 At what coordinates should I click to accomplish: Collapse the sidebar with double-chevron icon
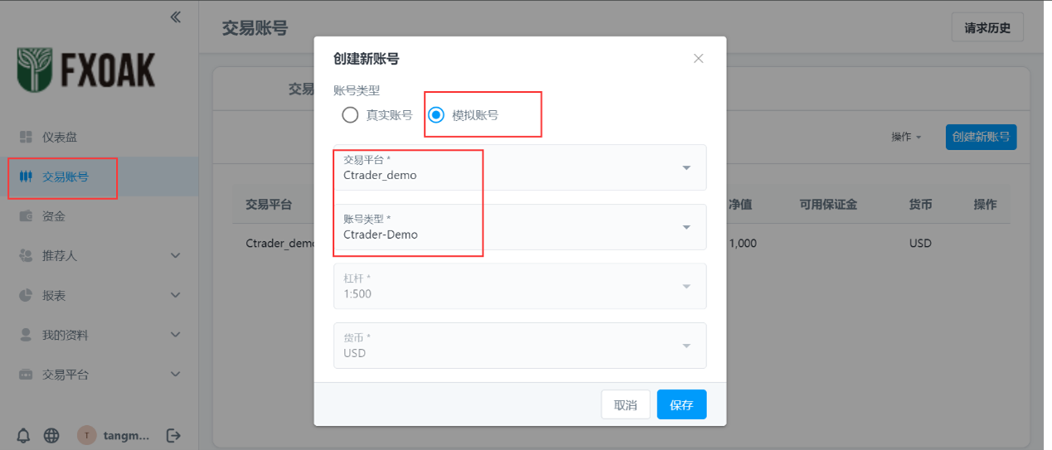click(x=176, y=17)
